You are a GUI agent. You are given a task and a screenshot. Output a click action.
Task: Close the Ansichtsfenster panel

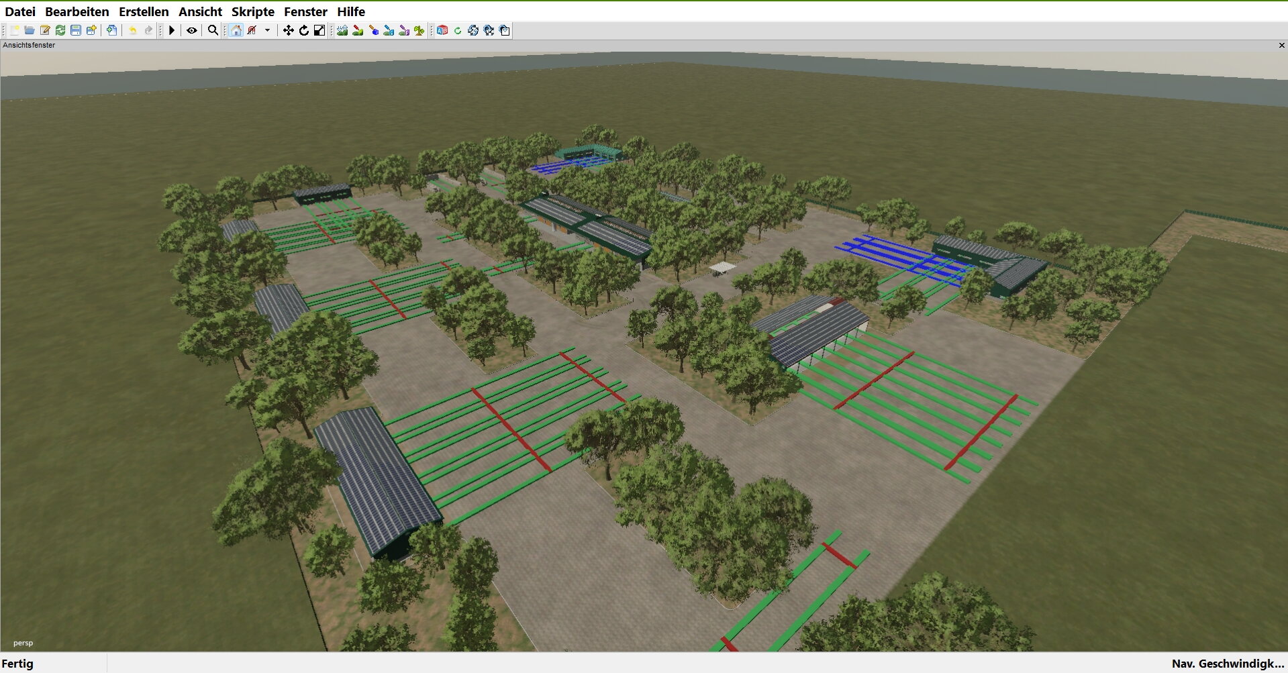pos(1281,46)
